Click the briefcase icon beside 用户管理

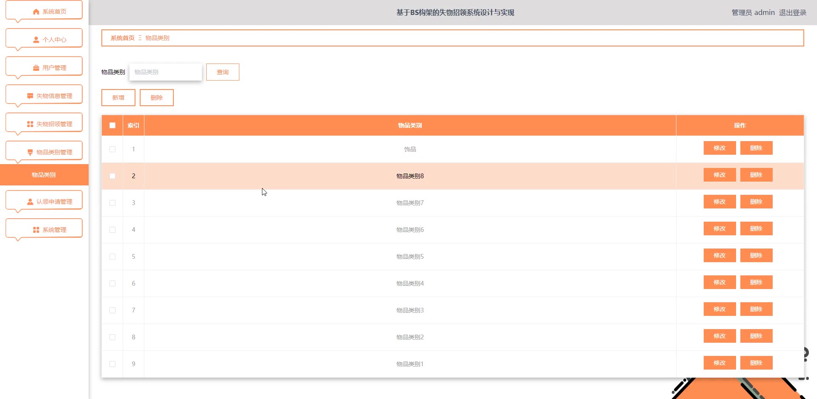(36, 68)
